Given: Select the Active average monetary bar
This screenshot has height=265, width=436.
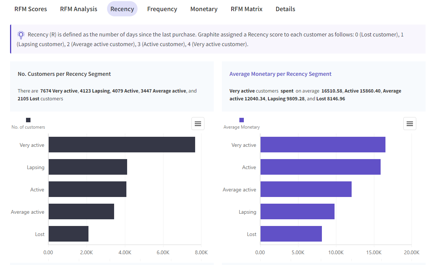Looking at the screenshot, I should point(320,167).
